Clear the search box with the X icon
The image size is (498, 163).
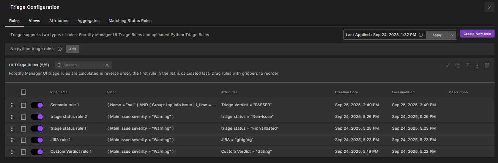[x=107, y=65]
